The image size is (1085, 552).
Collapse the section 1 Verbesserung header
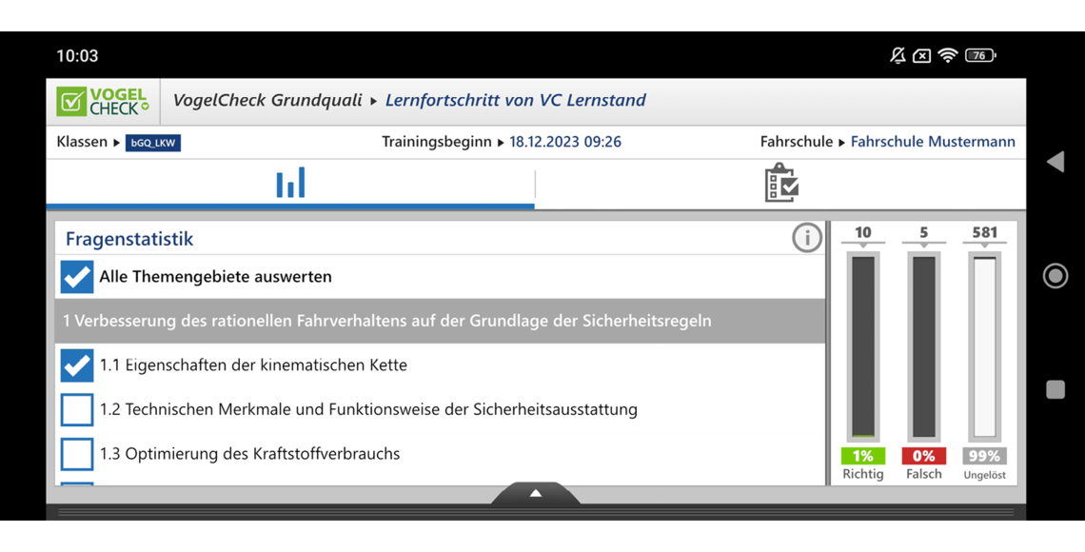click(440, 321)
